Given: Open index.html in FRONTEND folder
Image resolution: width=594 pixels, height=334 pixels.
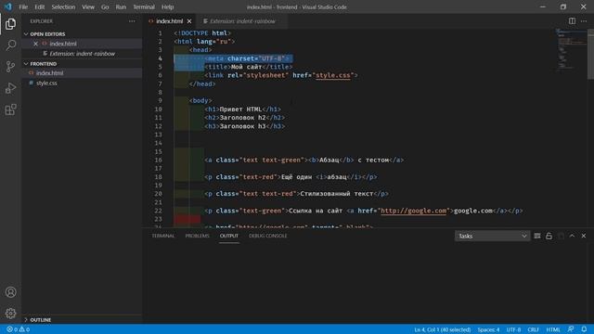Looking at the screenshot, I should 82,73.
